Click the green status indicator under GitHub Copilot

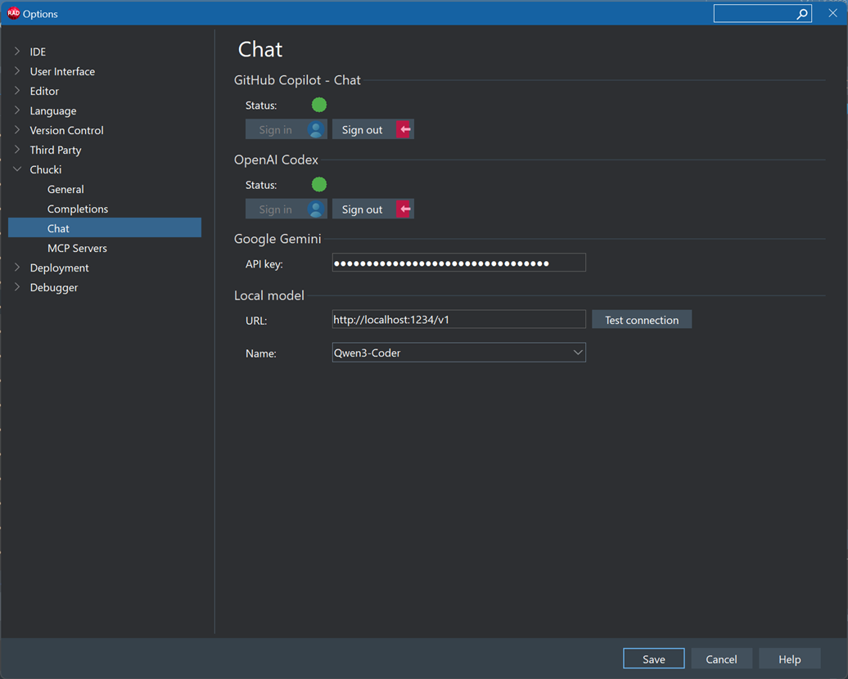coord(318,105)
